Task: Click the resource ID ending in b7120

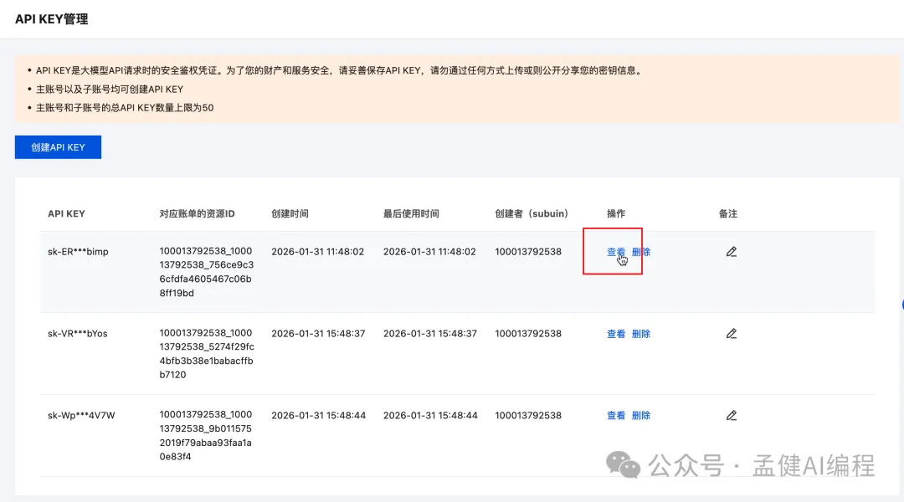Action: (x=205, y=354)
